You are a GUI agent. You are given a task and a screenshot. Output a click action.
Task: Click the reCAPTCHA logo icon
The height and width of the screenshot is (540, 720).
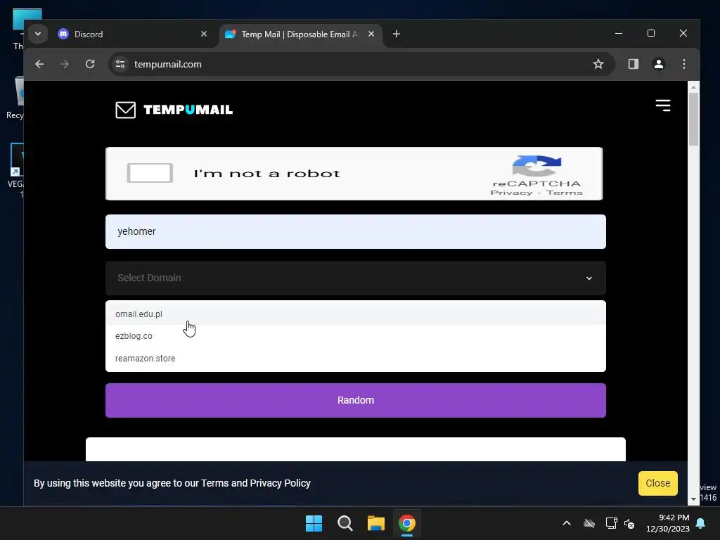[536, 166]
